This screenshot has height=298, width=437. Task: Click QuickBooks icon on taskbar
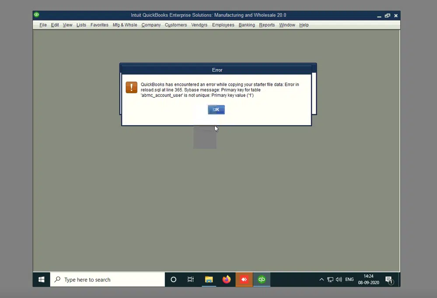click(x=262, y=279)
